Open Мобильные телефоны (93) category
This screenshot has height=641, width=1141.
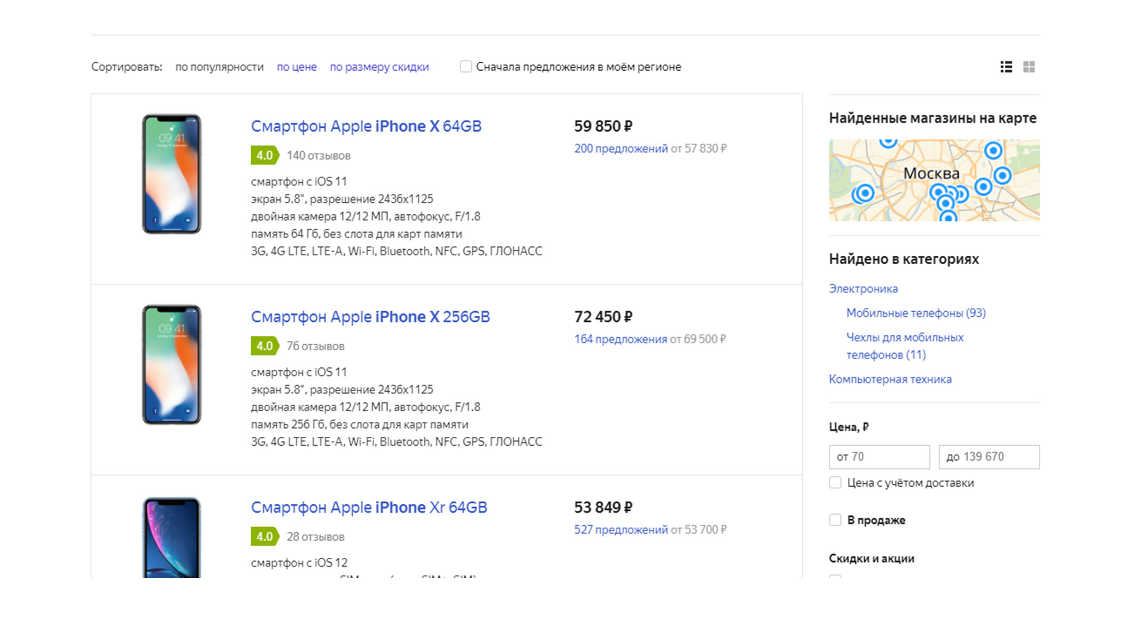tap(916, 313)
